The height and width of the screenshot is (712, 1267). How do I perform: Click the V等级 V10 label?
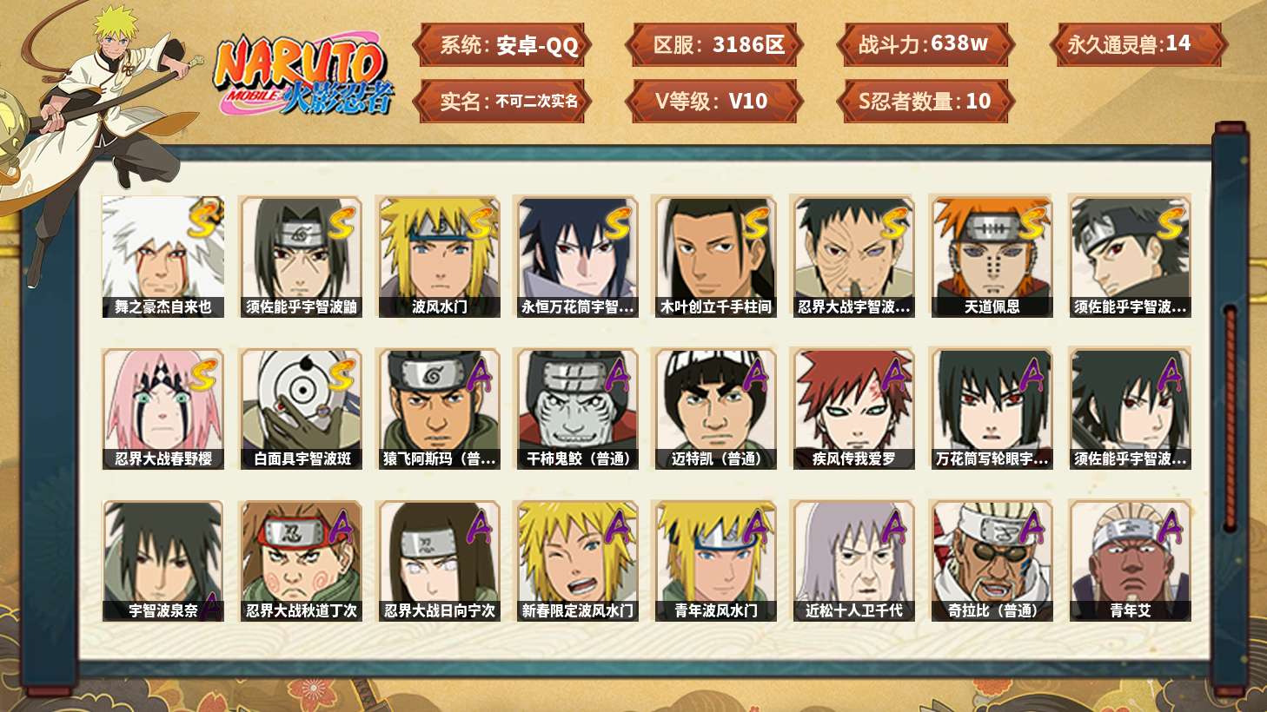coord(712,101)
